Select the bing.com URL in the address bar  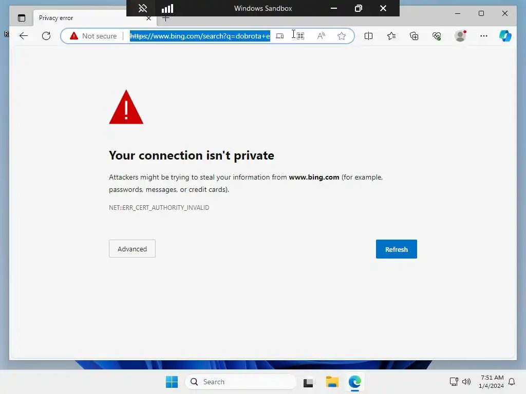[200, 36]
